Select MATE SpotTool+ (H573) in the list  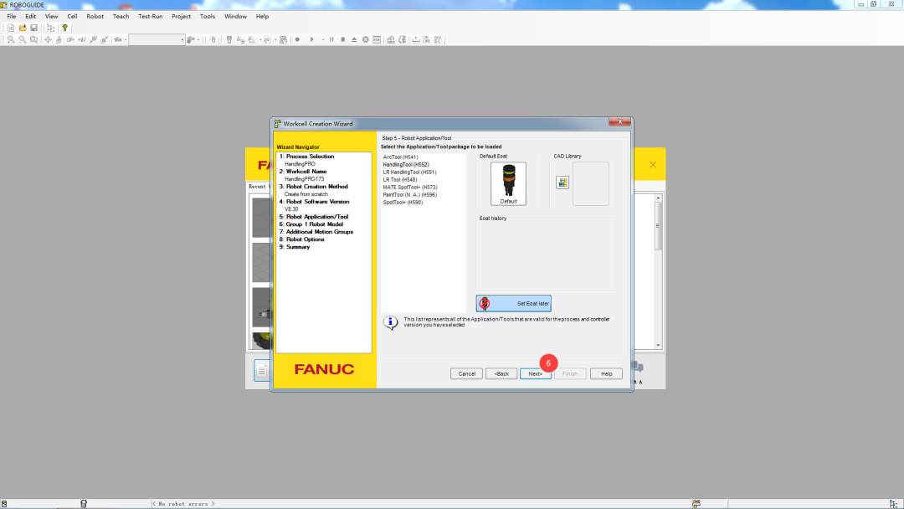coord(410,187)
